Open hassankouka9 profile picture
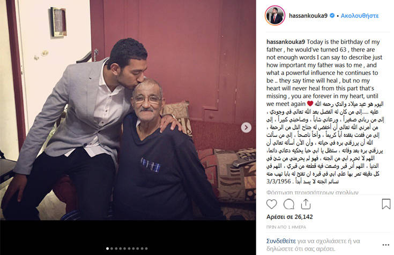The width and height of the screenshot is (394, 255). (275, 16)
